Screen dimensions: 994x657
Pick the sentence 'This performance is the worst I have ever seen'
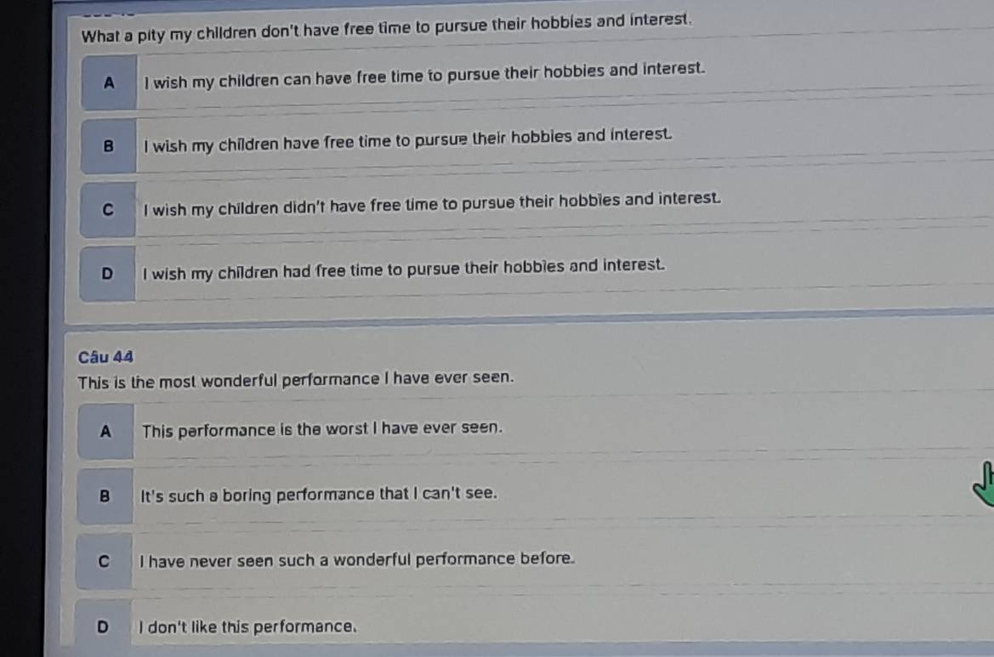[322, 429]
